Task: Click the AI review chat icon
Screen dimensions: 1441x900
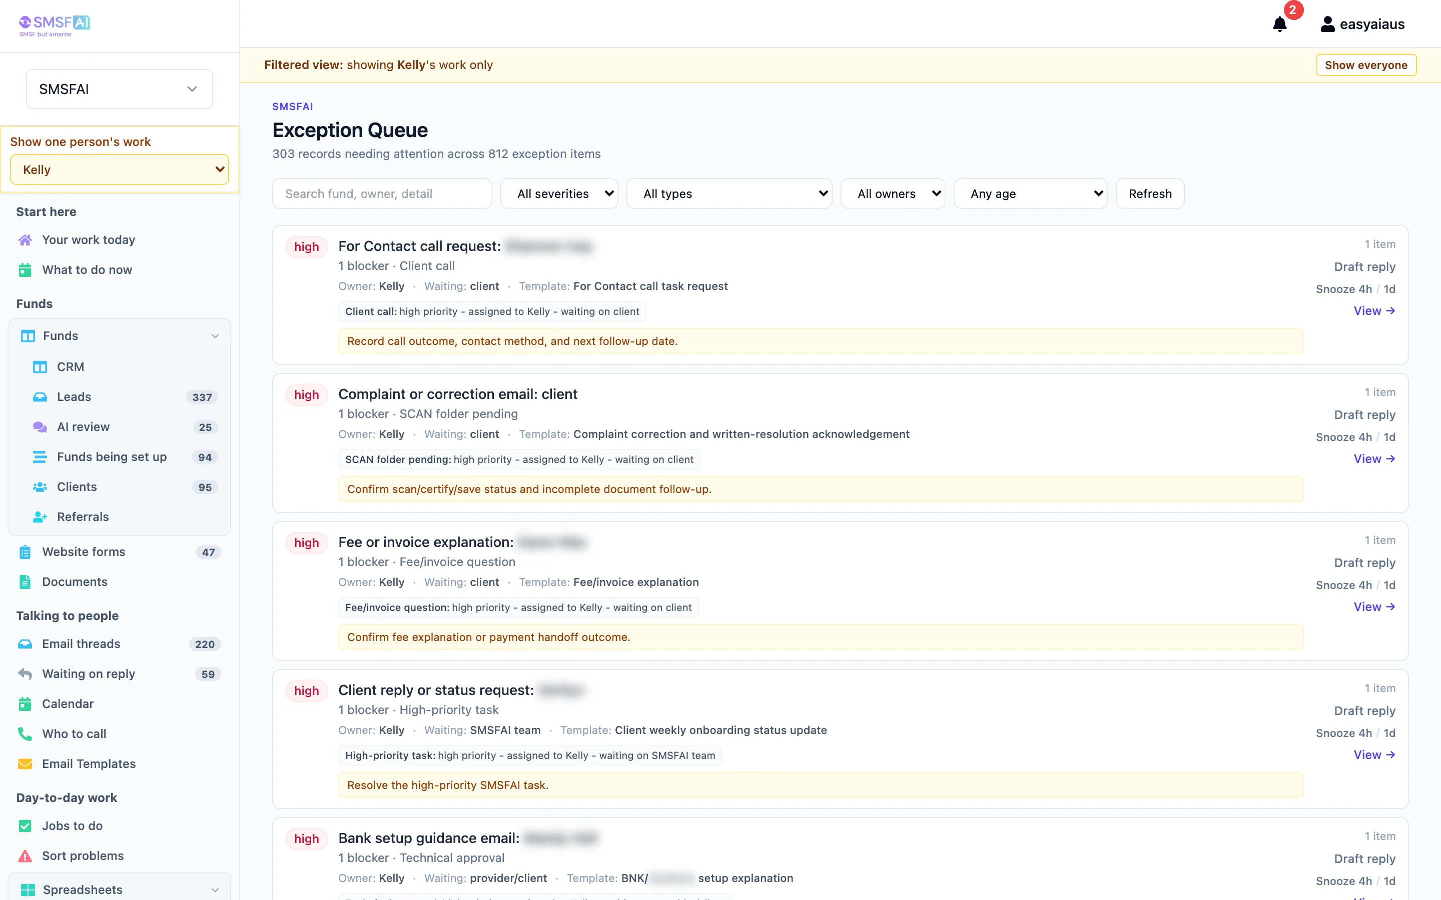Action: pyautogui.click(x=40, y=427)
